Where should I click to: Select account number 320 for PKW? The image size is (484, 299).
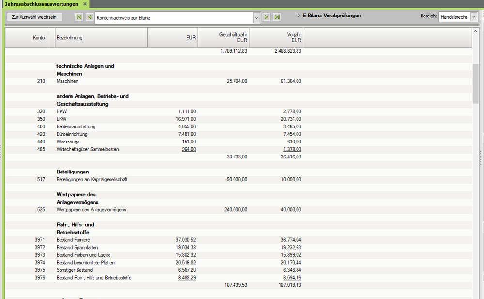pos(41,111)
